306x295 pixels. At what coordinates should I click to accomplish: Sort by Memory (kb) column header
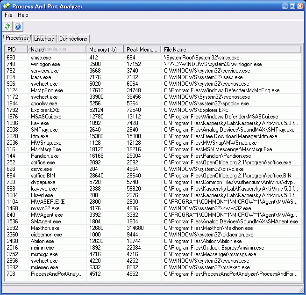[x=105, y=50]
